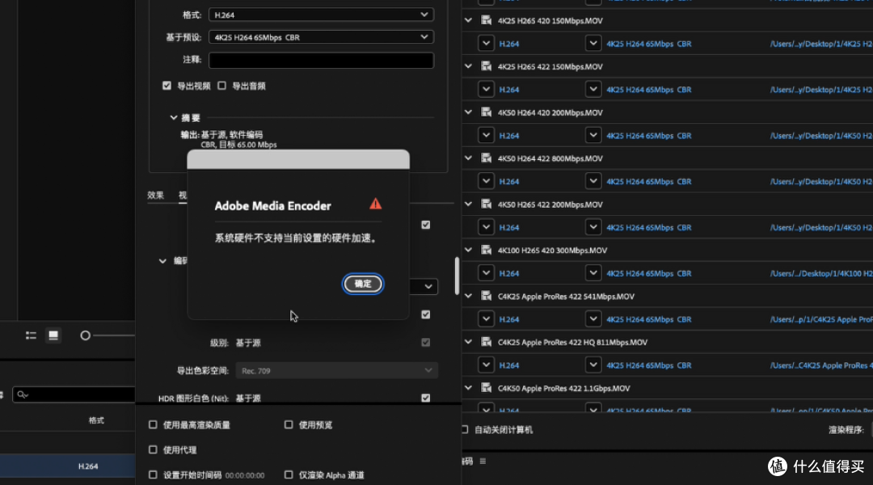Click the thumbnail size slider handle
The height and width of the screenshot is (485, 873).
click(x=85, y=335)
